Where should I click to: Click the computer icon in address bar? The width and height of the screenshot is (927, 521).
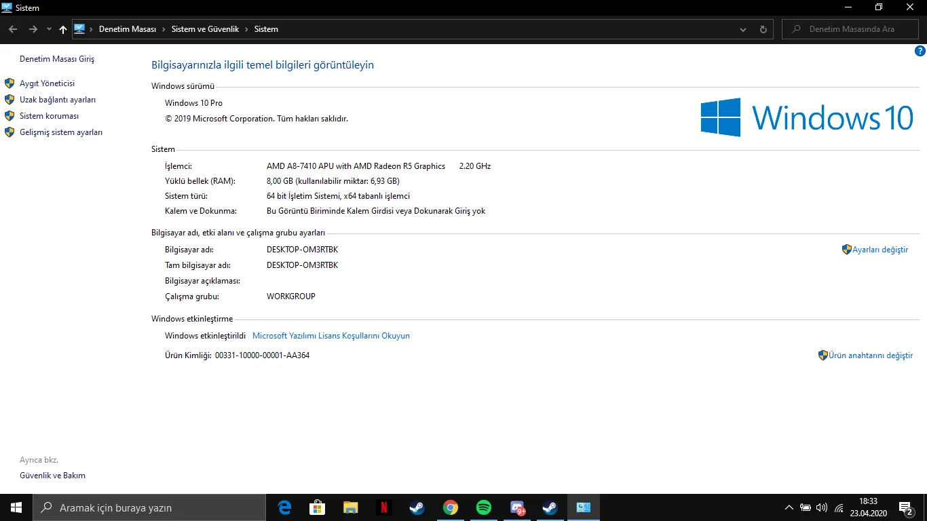79,29
